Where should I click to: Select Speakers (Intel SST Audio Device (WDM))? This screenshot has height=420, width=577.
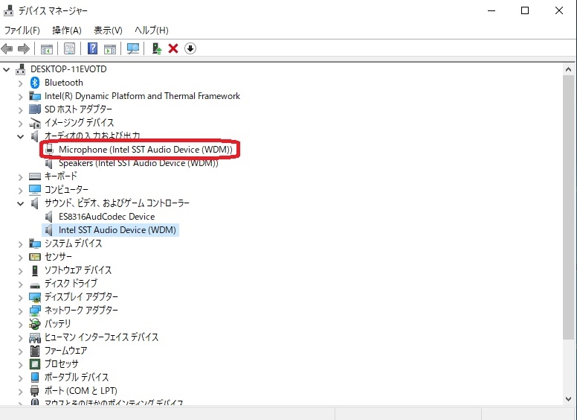[x=138, y=163]
